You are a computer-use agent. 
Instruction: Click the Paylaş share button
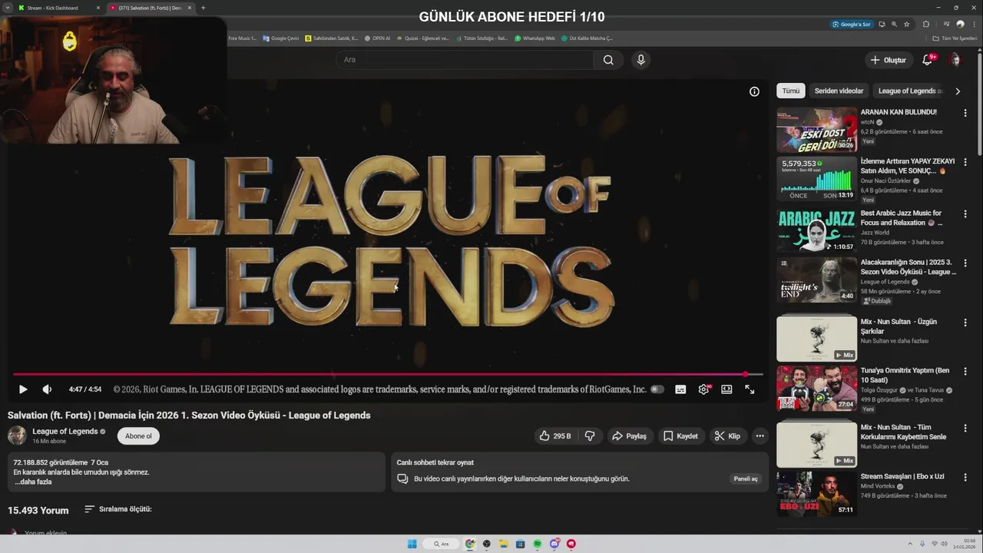[629, 436]
